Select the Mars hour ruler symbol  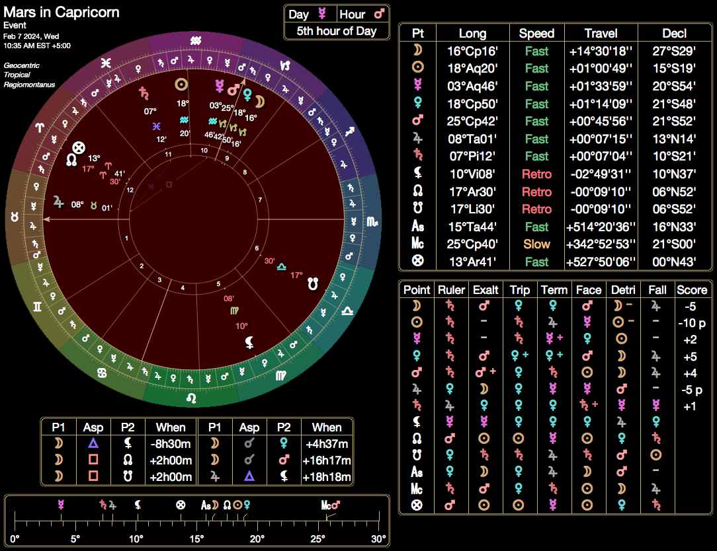(x=379, y=14)
